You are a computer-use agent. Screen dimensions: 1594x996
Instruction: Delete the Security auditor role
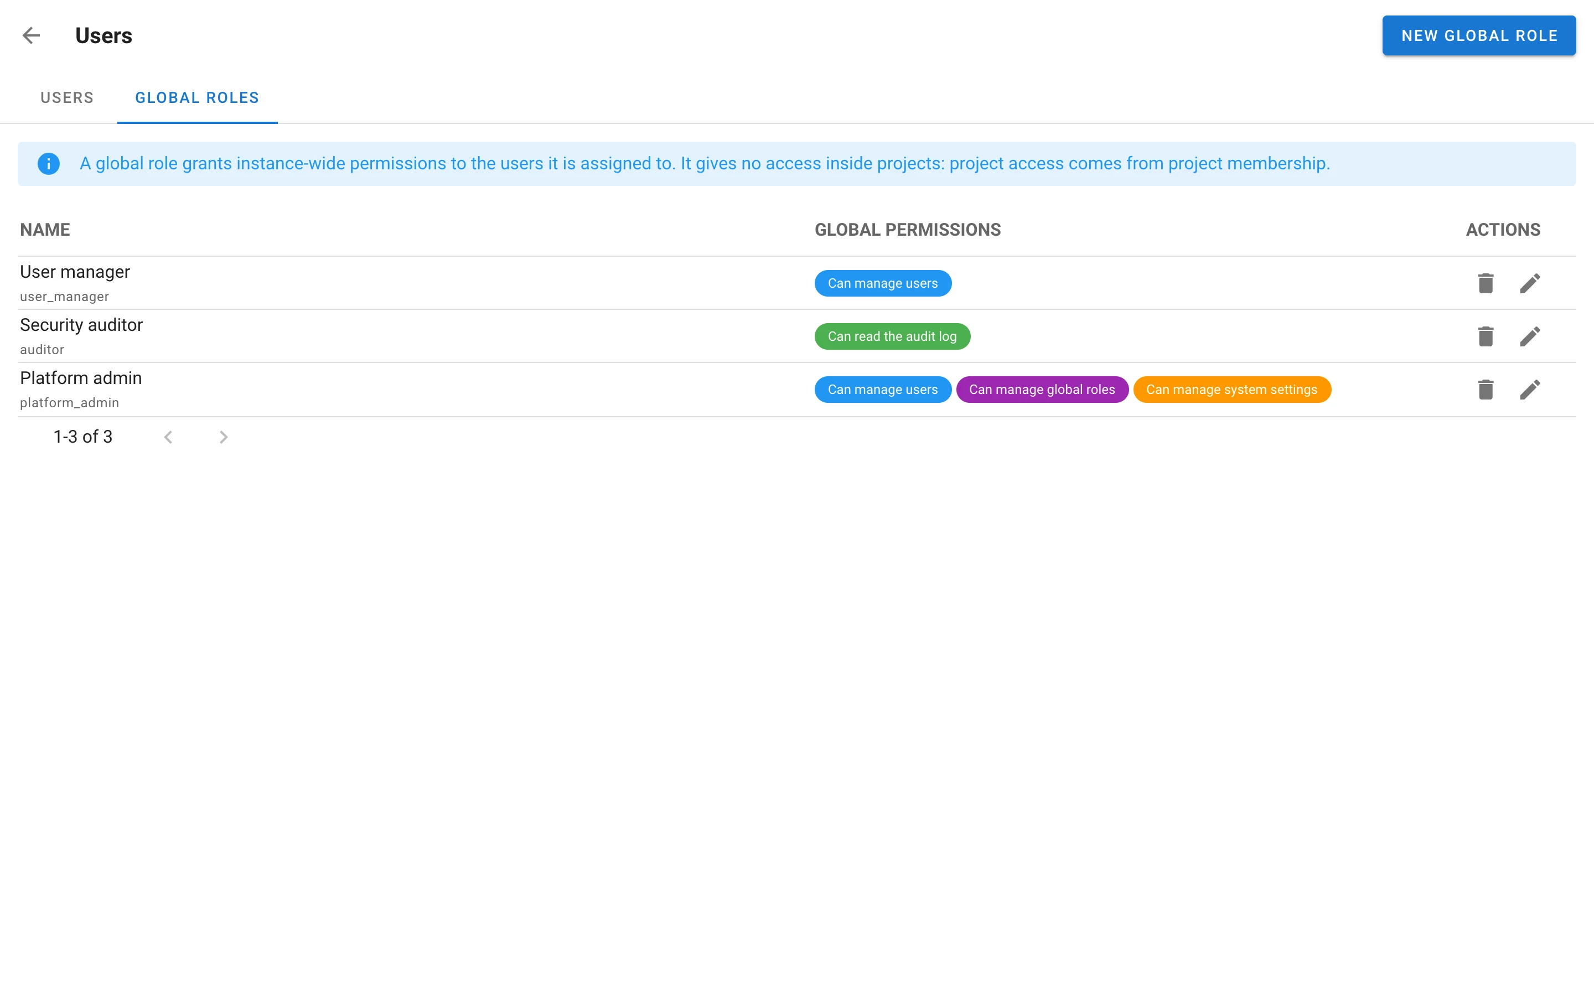(x=1486, y=336)
